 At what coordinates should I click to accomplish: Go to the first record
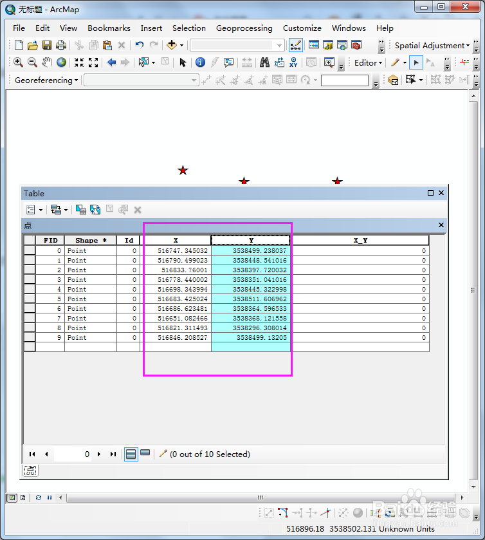(x=32, y=454)
